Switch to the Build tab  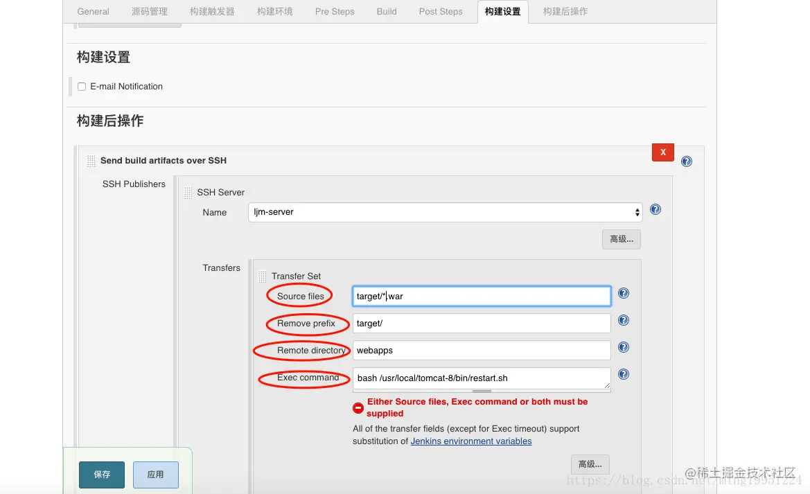pos(387,11)
